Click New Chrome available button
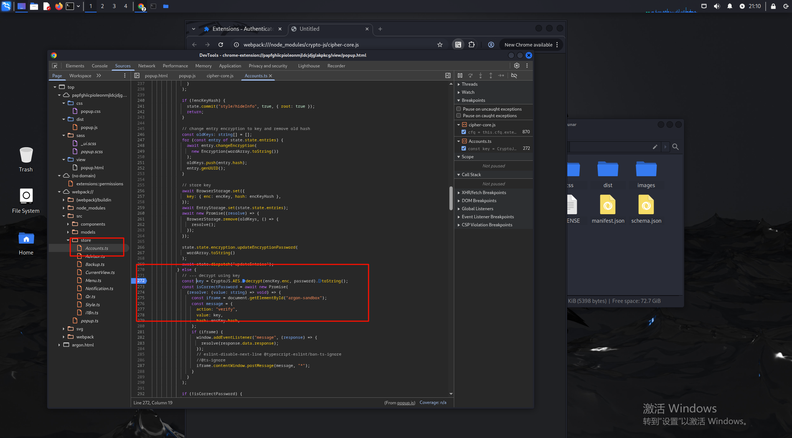Image resolution: width=792 pixels, height=438 pixels. click(528, 45)
